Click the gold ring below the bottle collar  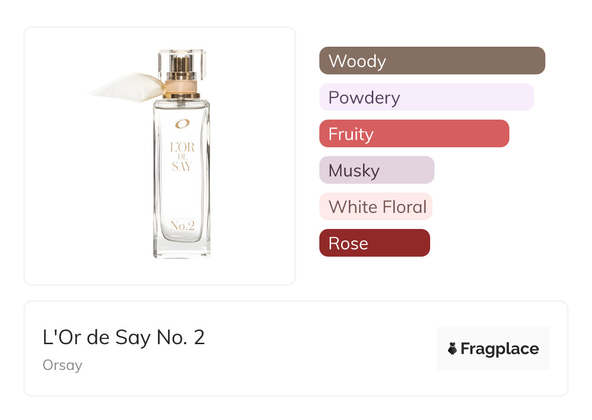(182, 96)
